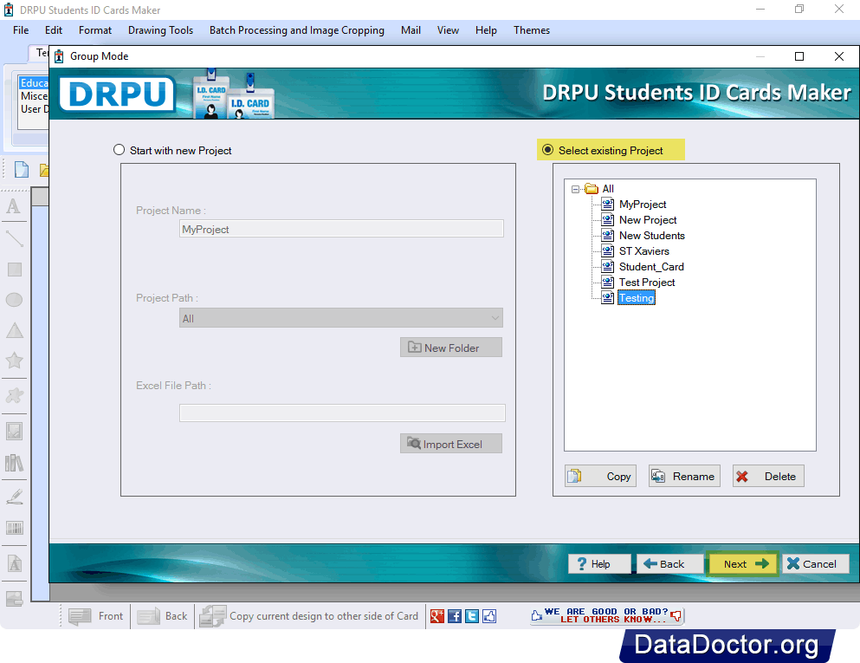This screenshot has width=860, height=663.
Task: Click the Project Name field
Action: pos(341,229)
